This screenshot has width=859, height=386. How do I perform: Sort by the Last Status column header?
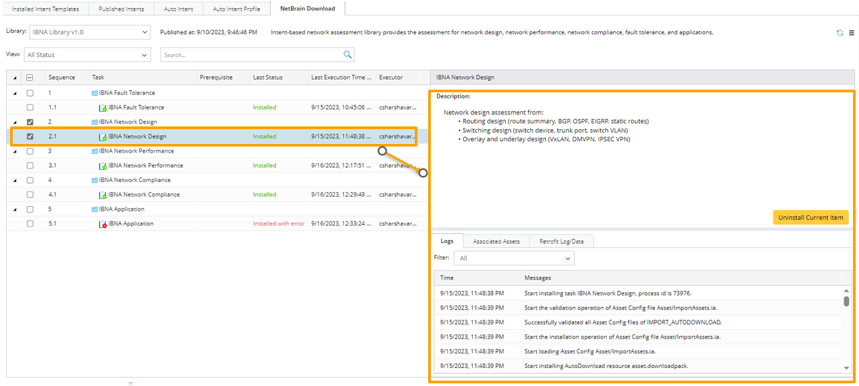click(278, 78)
